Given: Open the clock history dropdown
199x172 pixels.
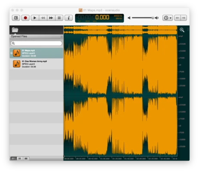Looking at the screenshot, I should [x=168, y=18].
